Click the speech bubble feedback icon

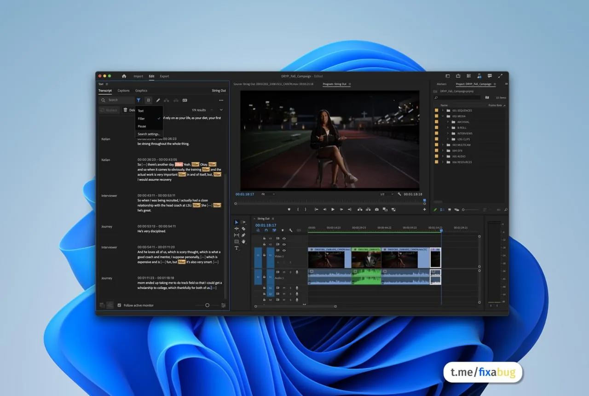pos(490,76)
